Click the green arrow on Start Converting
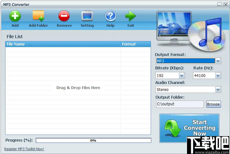The width and height of the screenshot is (230, 154). 172,128
